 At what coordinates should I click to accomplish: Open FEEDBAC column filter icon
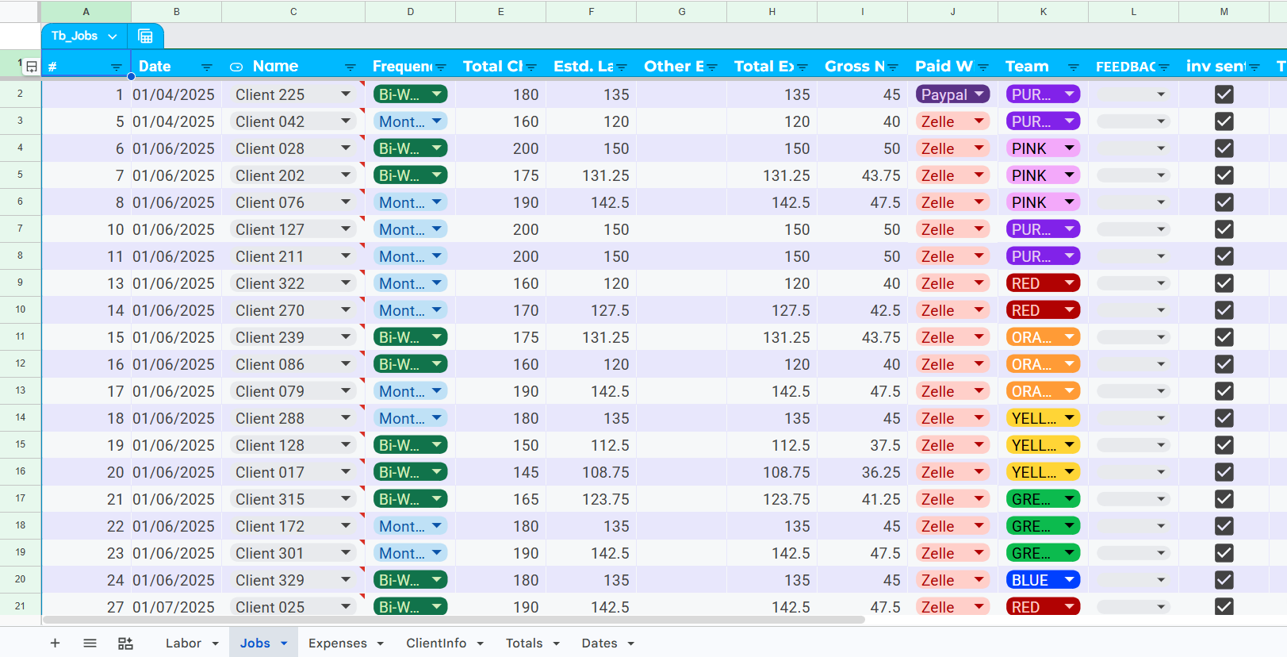1164,67
